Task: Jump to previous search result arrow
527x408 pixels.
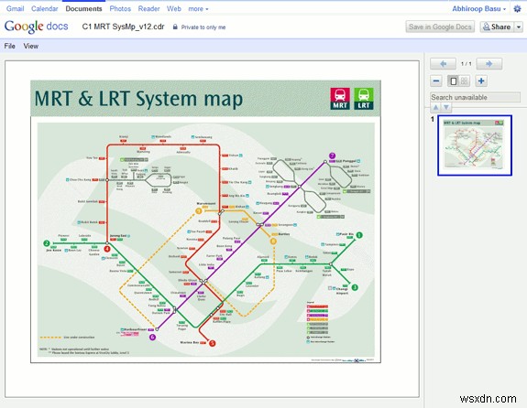Action: coord(435,107)
